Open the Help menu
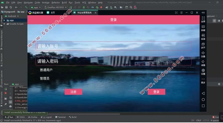Viewport: 223px width, 123px height. click(100, 3)
